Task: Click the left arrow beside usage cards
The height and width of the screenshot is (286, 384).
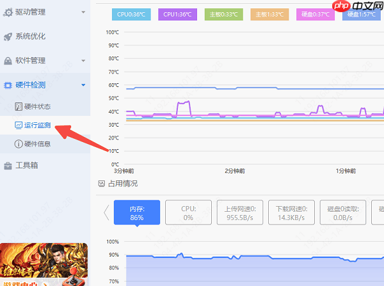Action: [106, 212]
